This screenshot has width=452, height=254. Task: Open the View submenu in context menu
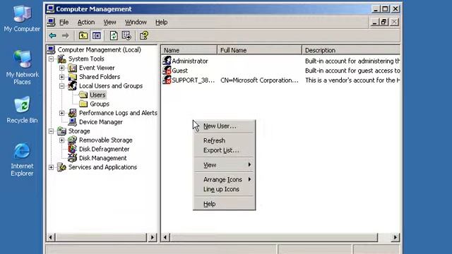224,164
